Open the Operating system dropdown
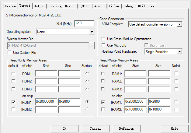Screen dimensions: 191x133 pyautogui.click(x=65, y=32)
